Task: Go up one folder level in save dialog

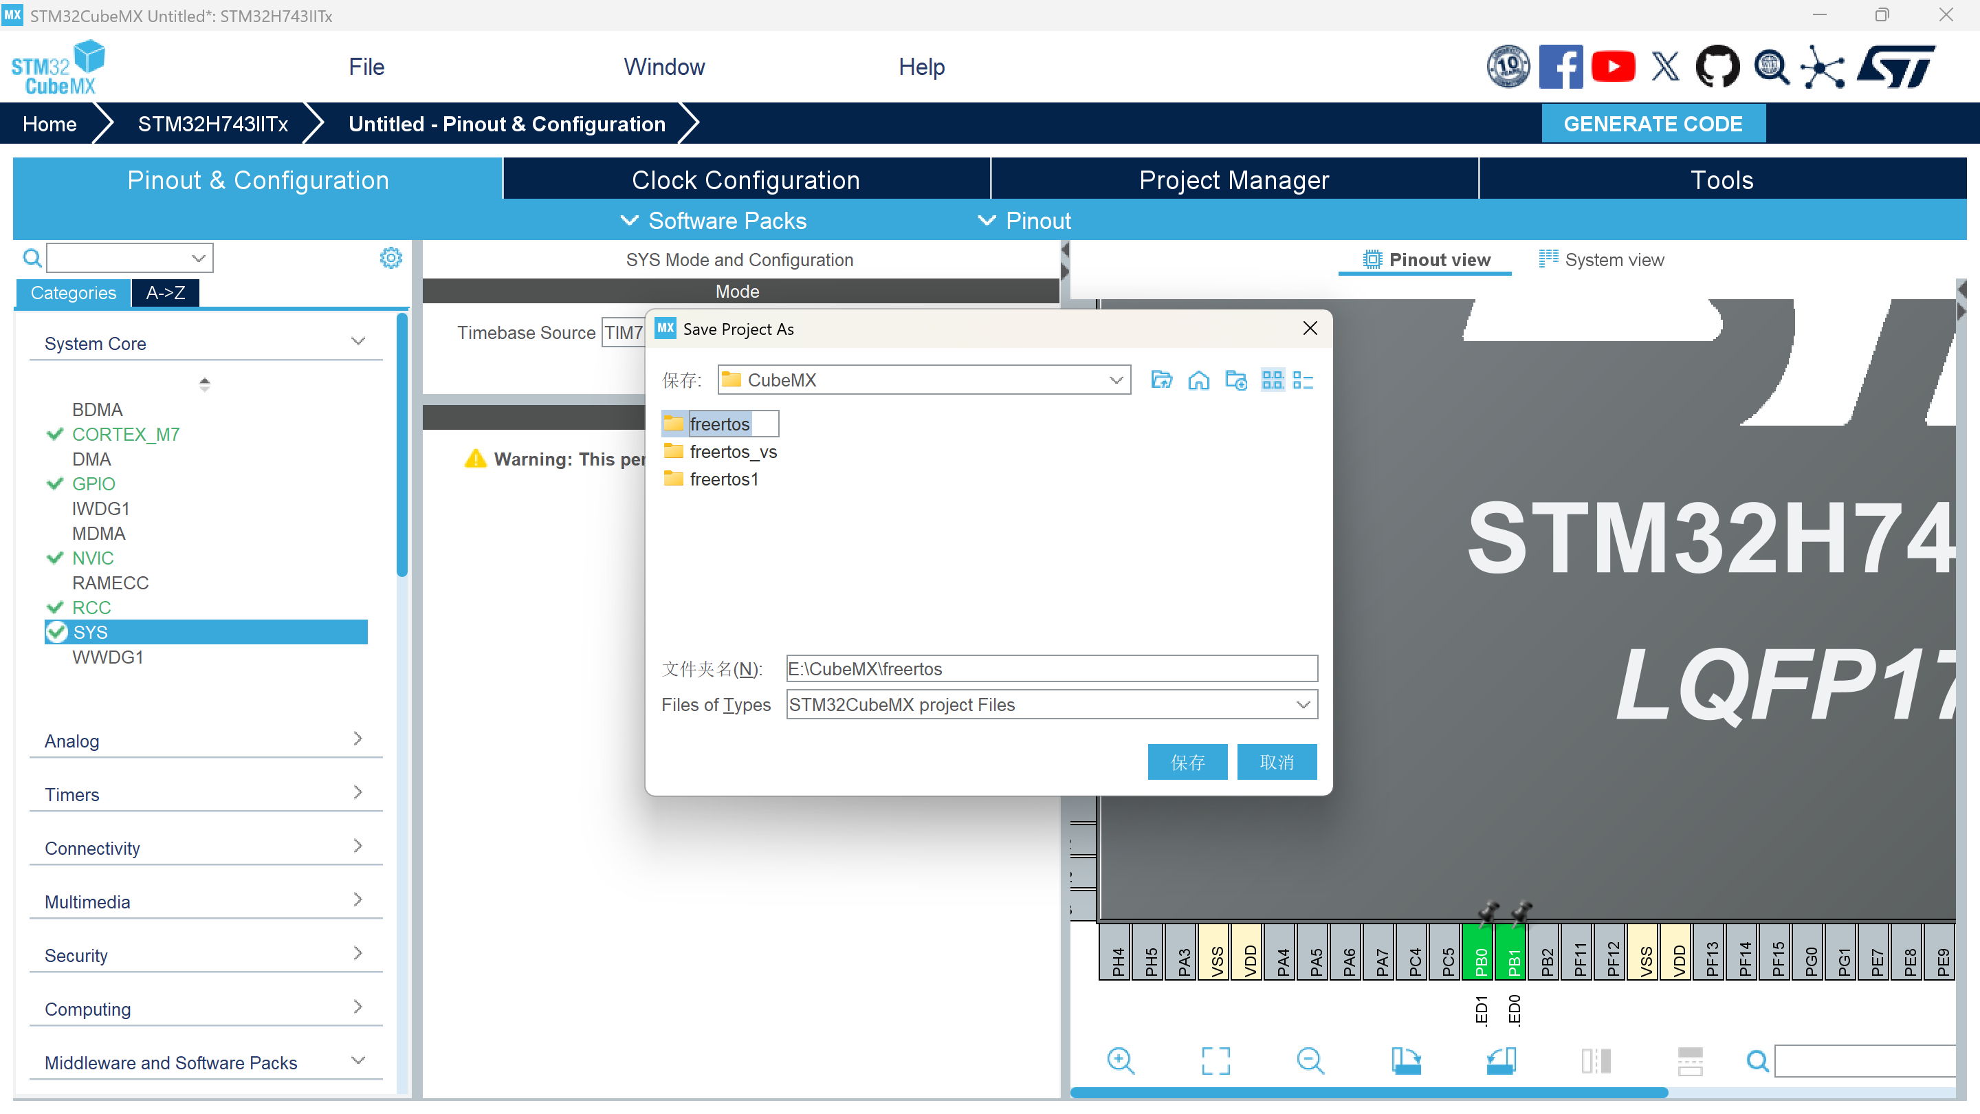Action: pyautogui.click(x=1160, y=380)
